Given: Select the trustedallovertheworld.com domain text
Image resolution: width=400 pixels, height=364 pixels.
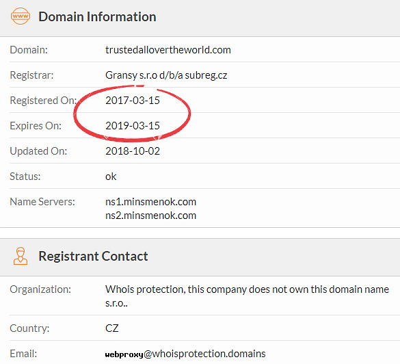Looking at the screenshot, I should [168, 50].
